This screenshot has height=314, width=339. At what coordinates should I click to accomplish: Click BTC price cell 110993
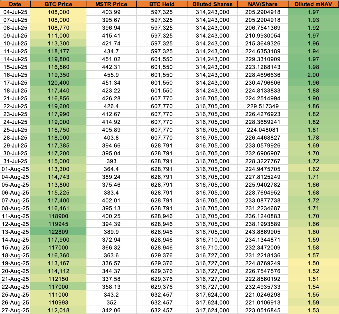click(58, 303)
